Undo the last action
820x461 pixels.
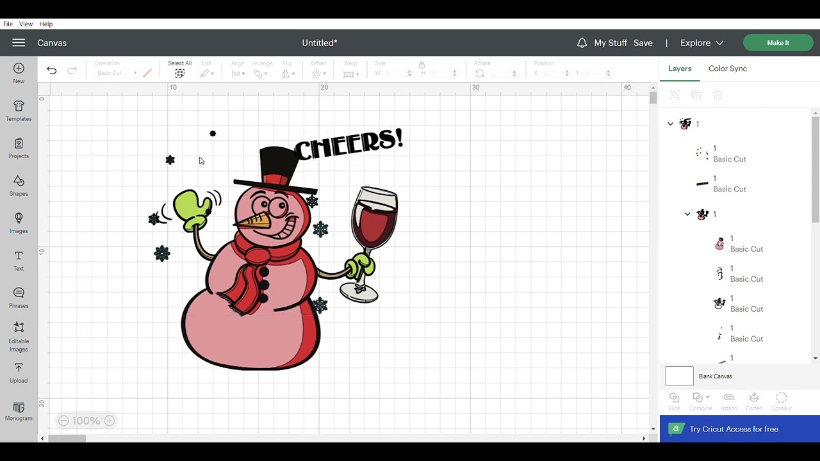(x=52, y=71)
